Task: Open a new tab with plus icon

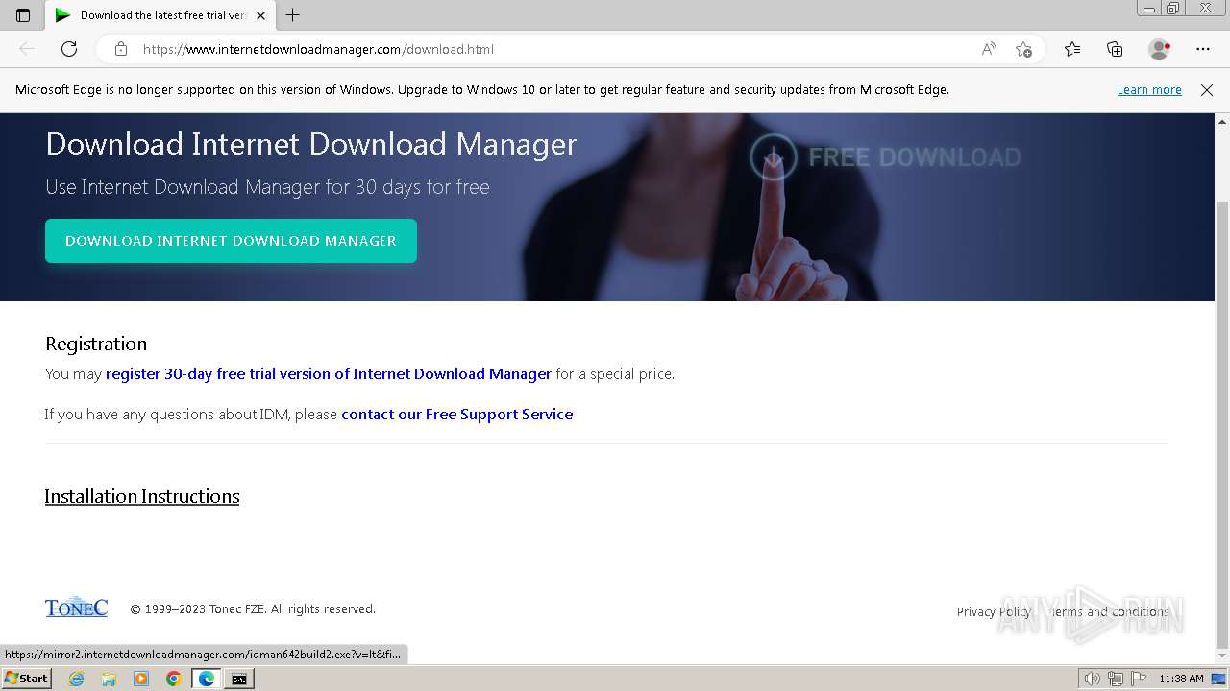Action: pyautogui.click(x=293, y=15)
